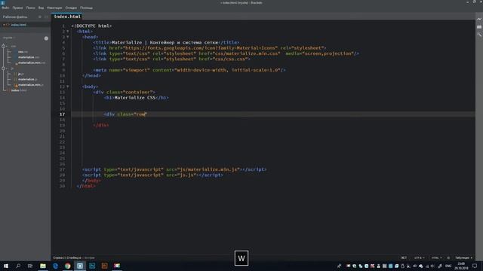Fold the html tag on line 2
483x271 pixels.
pyautogui.click(x=68, y=32)
